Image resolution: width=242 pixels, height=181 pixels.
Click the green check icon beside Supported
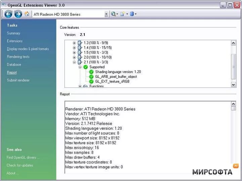85,67
